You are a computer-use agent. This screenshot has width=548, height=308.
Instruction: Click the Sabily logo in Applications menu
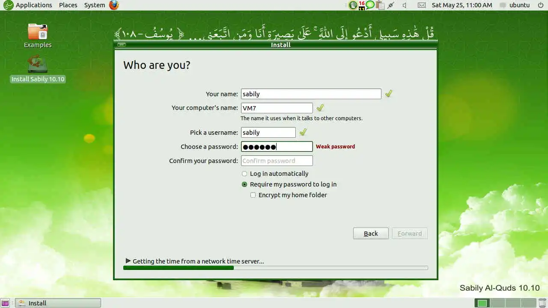(x=8, y=5)
